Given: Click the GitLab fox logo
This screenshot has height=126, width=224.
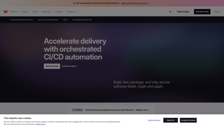Looking at the screenshot, I should click(6, 11).
